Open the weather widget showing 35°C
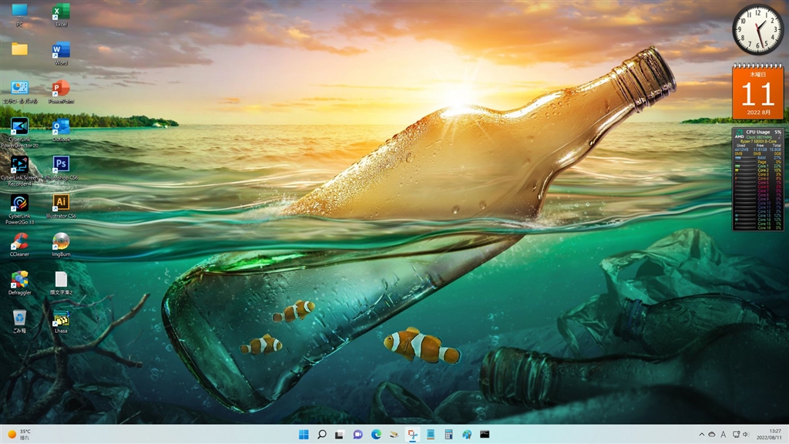789x444 pixels. point(20,435)
